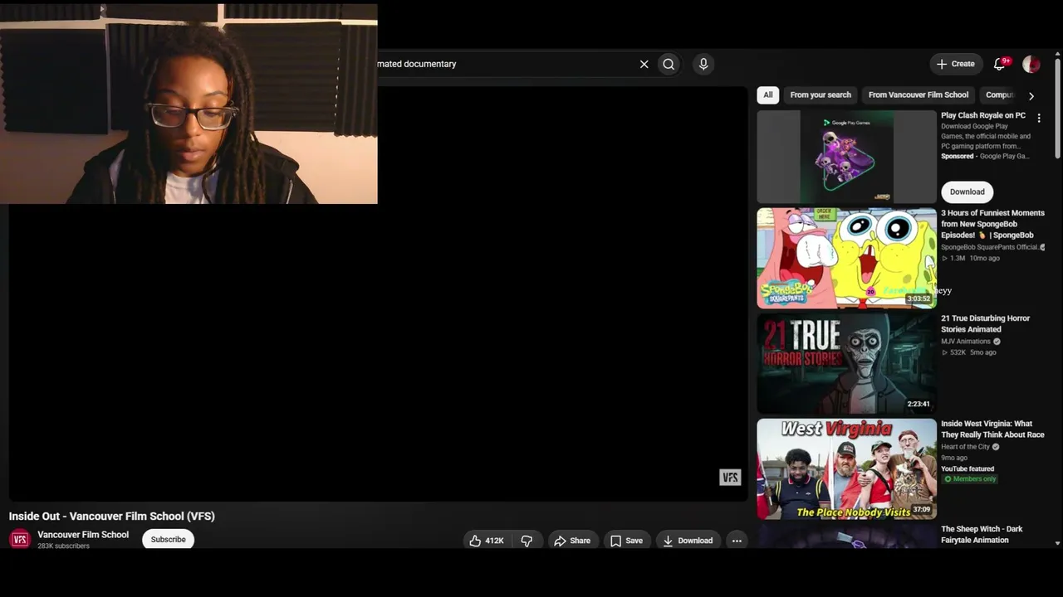Start voice search with the microphone icon
The image size is (1063, 597).
(x=703, y=64)
